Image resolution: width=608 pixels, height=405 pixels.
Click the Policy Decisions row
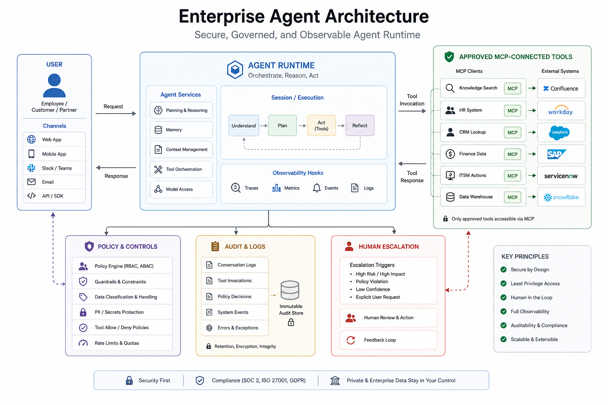(x=235, y=296)
